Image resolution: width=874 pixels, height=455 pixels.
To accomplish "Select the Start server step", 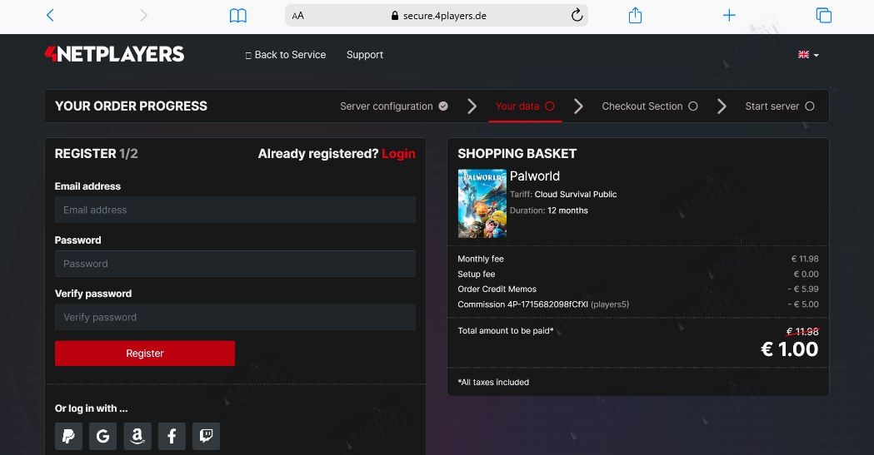I will click(x=779, y=106).
